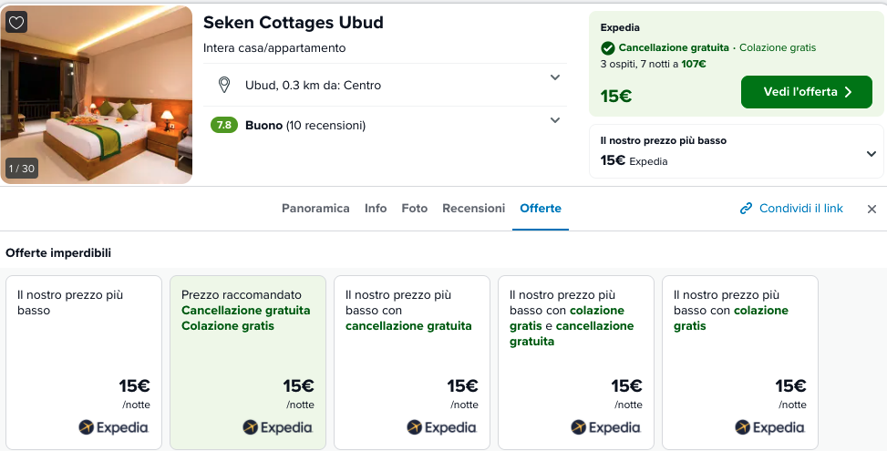
Task: Select the 'Il nostro prezzo più basso' offer card
Action: point(84,363)
